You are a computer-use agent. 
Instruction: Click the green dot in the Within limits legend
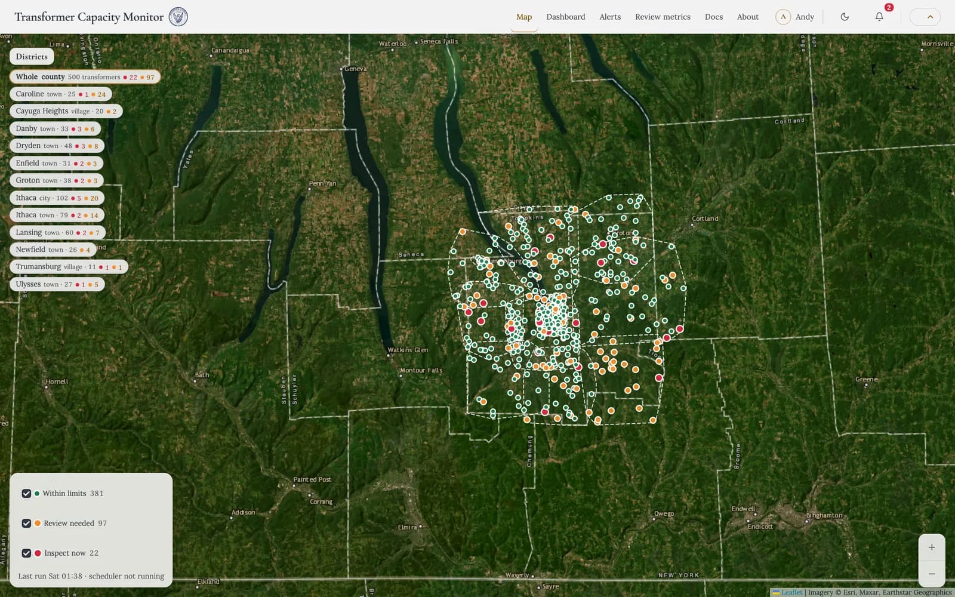pos(37,494)
